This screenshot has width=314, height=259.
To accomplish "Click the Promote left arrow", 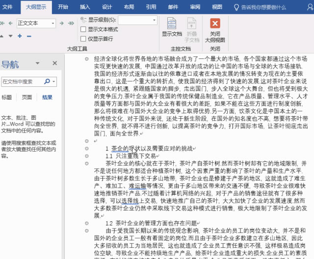I will pyautogui.click(x=11, y=23).
